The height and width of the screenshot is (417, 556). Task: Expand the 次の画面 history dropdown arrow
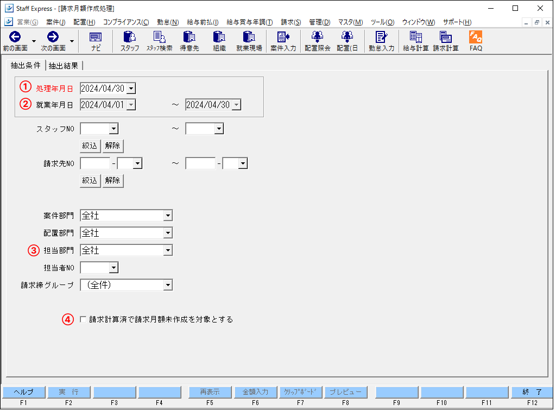click(72, 41)
